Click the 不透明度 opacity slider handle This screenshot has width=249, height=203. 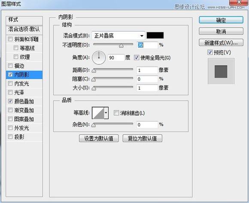pos(121,46)
